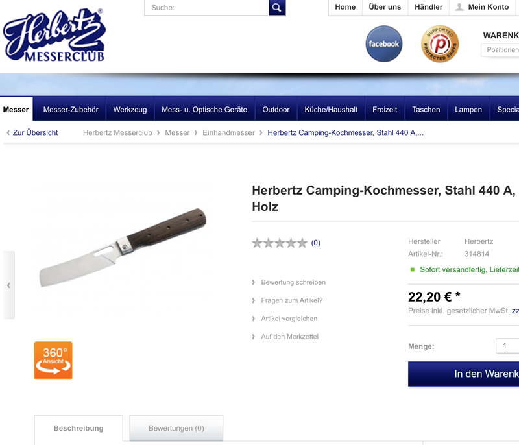Click the knife product image
This screenshot has width=519, height=445.
pos(123,248)
